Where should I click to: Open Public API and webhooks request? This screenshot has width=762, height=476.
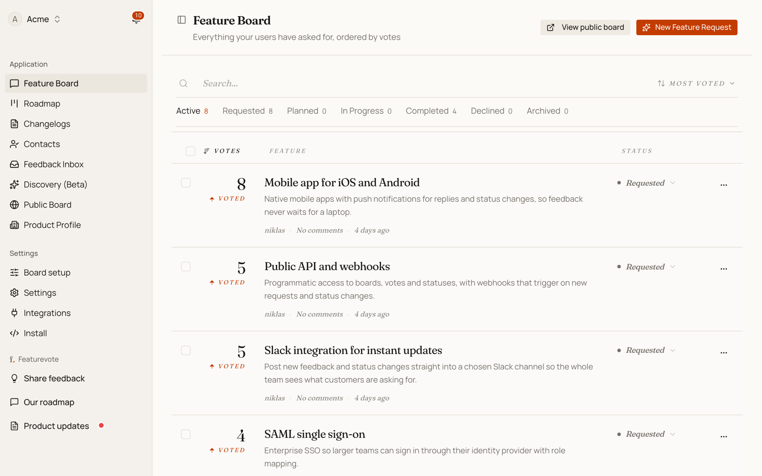pyautogui.click(x=327, y=267)
